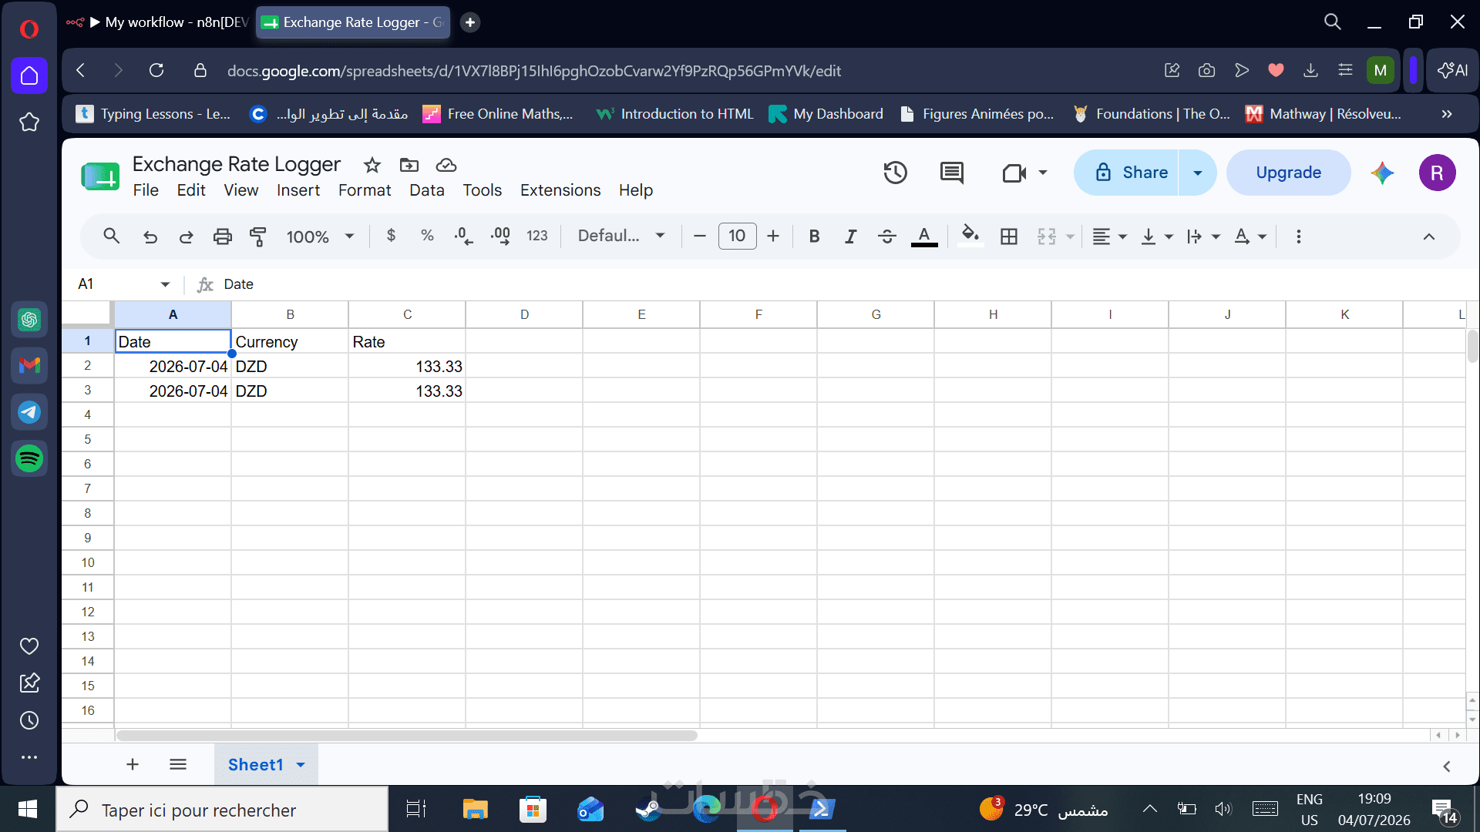
Task: Click the font size field
Action: coord(737,236)
